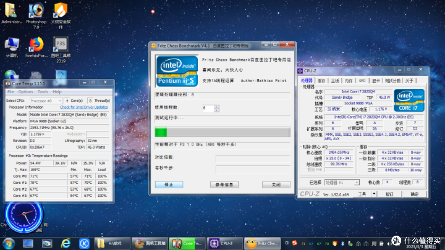Viewport: 445px width, 250px height.
Task: Open the Tools menu in Core Temp
Action: click(x=43, y=92)
